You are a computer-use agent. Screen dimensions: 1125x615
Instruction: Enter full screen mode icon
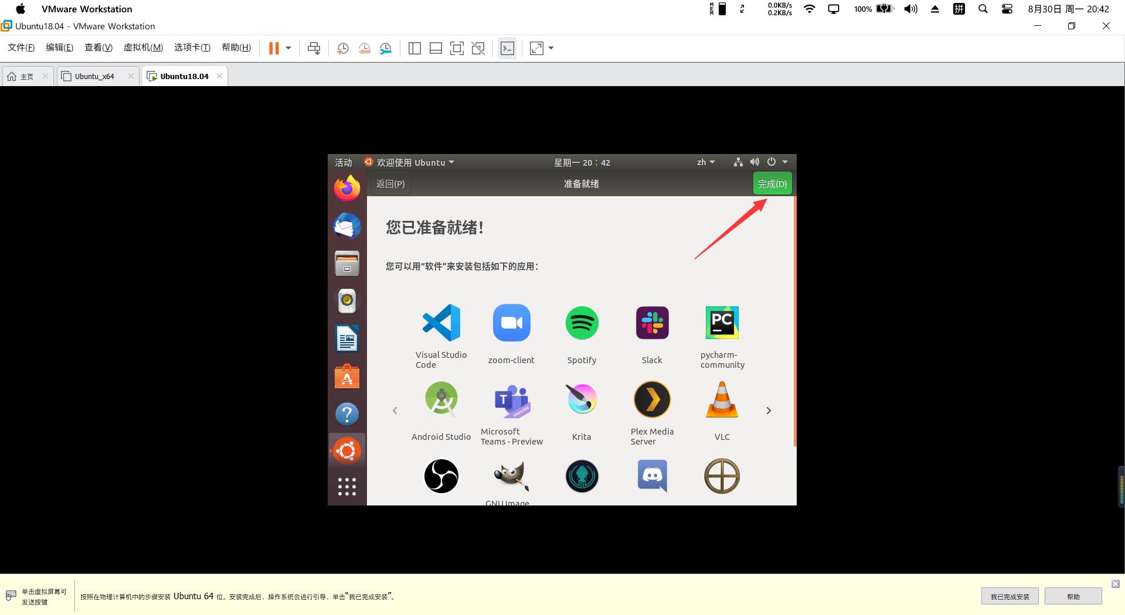(457, 48)
